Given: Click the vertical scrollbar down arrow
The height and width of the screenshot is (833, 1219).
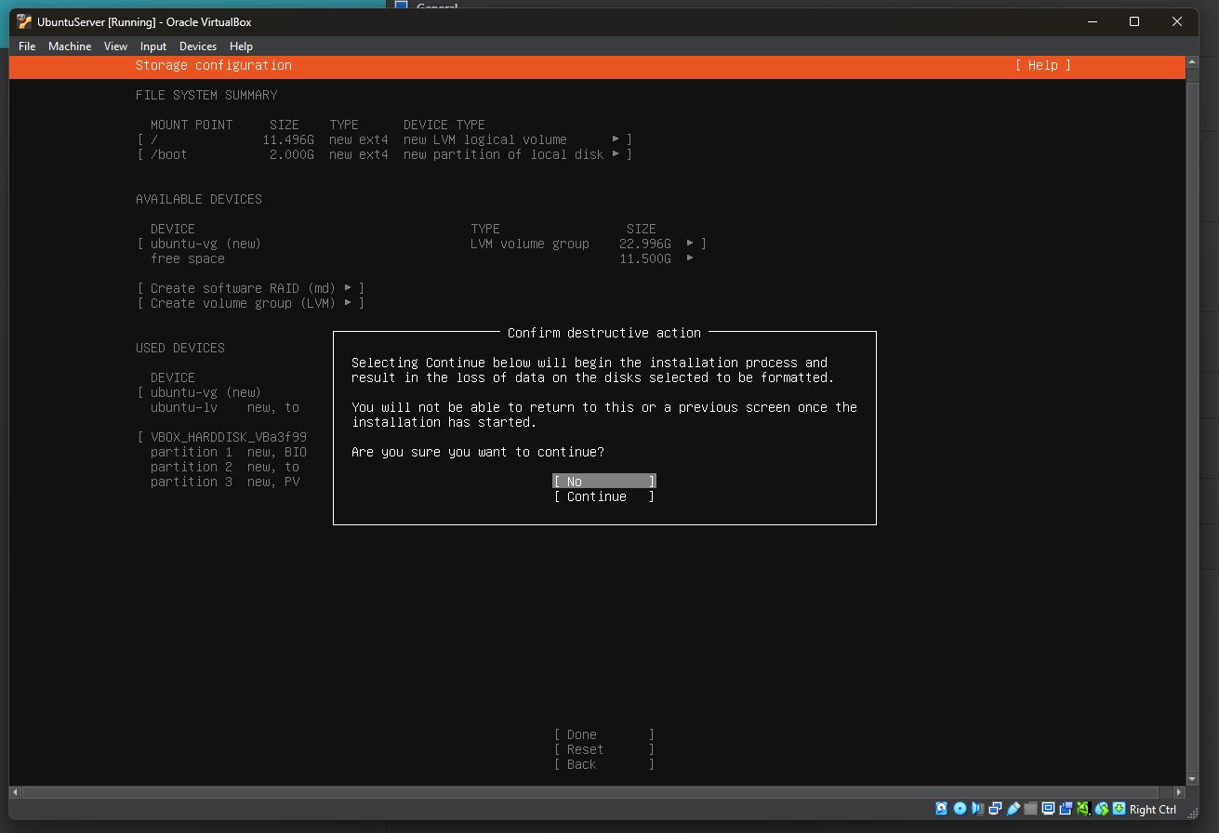Looking at the screenshot, I should tap(1192, 779).
